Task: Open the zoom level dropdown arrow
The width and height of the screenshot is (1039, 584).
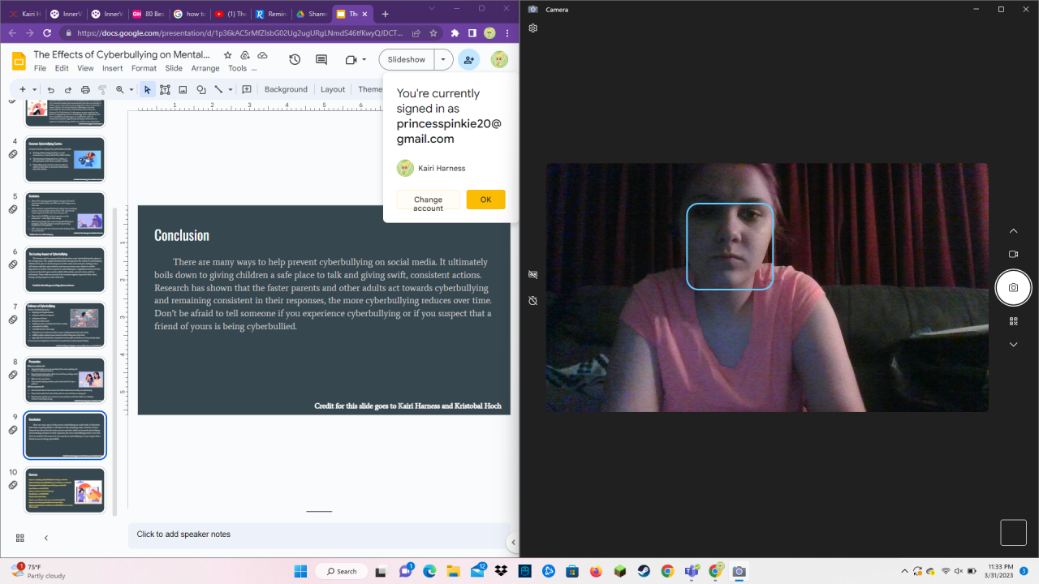Action: 131,90
